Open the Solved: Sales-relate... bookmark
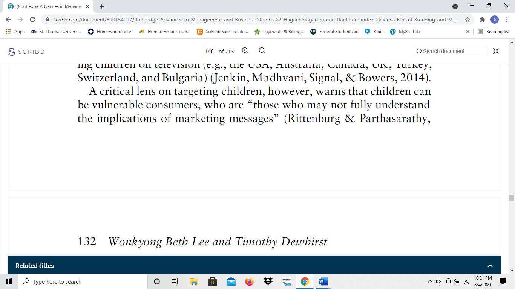Viewport: 515px width, 289px height. 222,32
